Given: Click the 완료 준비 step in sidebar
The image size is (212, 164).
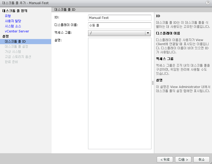Looking at the screenshot, I should point(11,62).
